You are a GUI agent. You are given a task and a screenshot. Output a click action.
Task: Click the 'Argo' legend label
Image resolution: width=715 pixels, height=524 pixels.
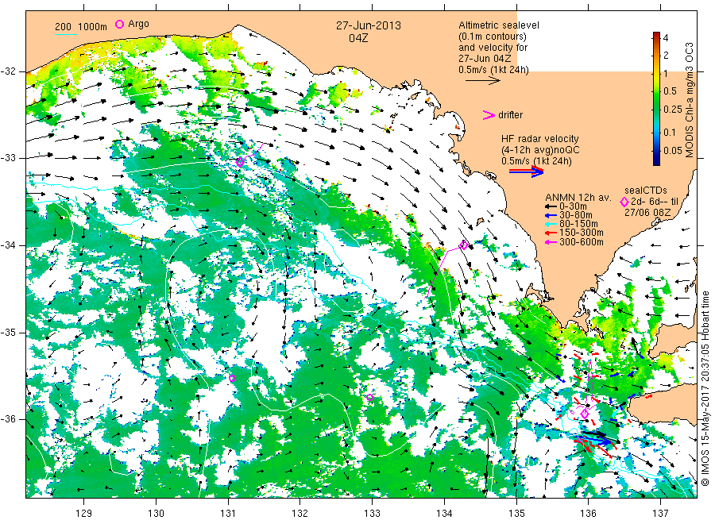tap(138, 24)
